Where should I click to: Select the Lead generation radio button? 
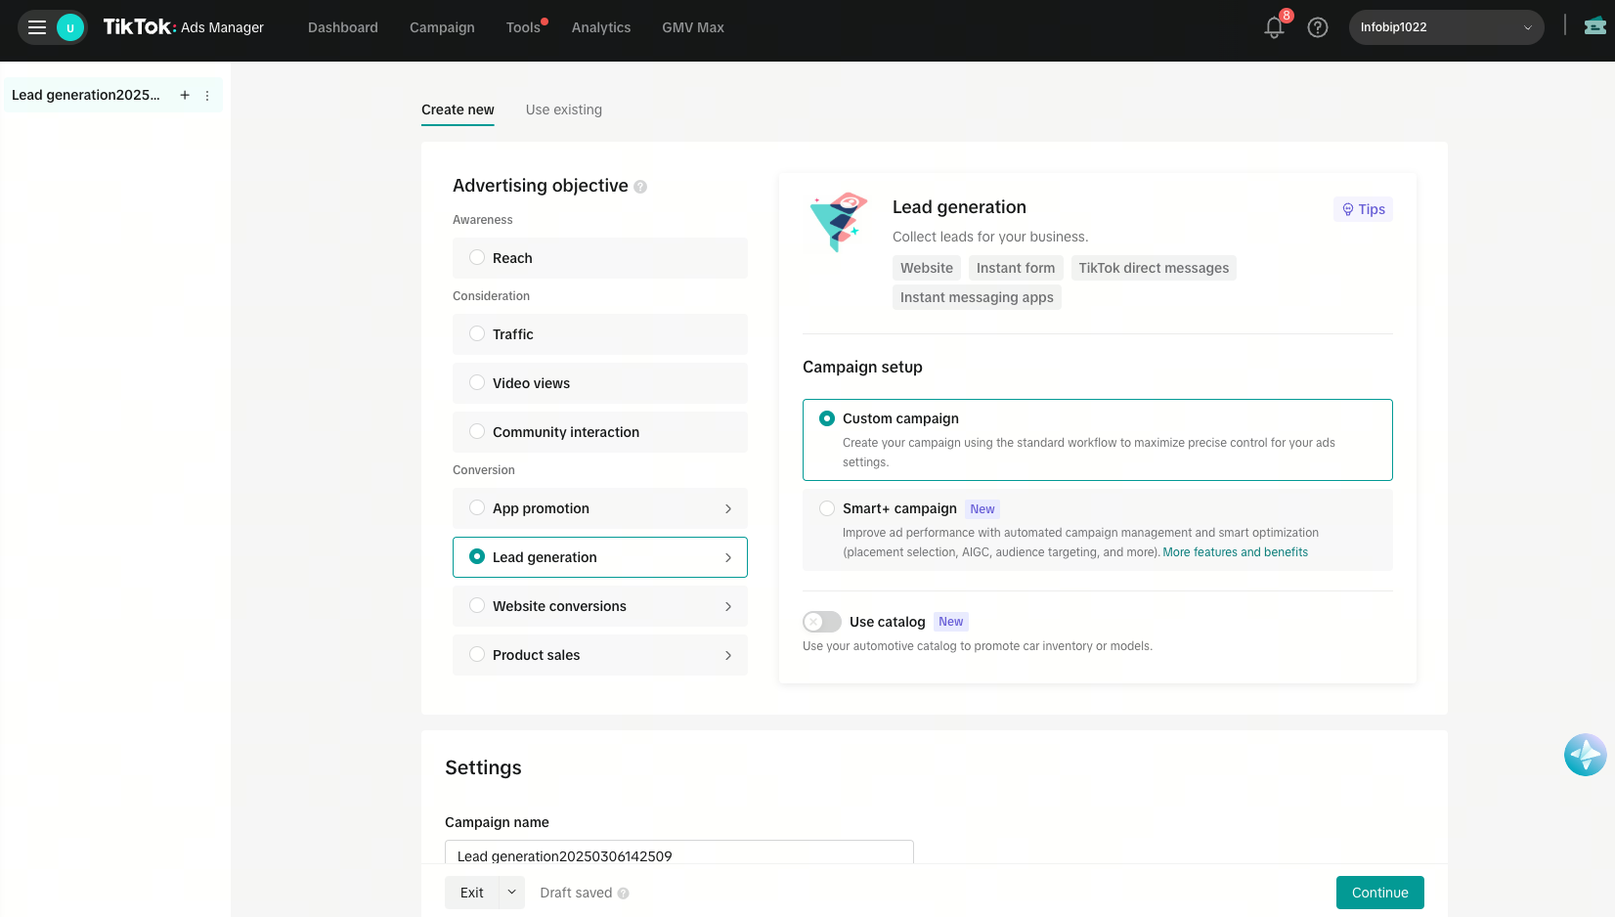(x=477, y=556)
